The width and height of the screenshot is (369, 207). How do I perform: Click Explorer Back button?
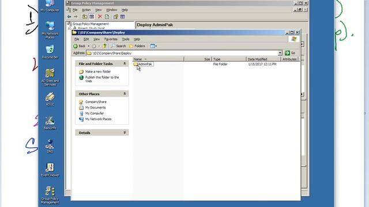tap(80, 46)
